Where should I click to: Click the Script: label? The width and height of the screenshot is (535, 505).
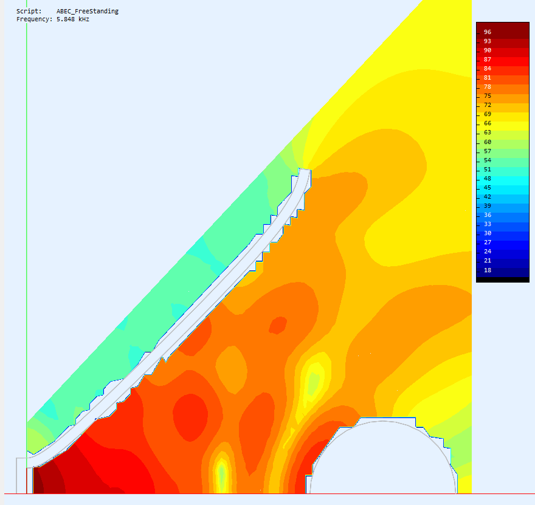coord(29,12)
